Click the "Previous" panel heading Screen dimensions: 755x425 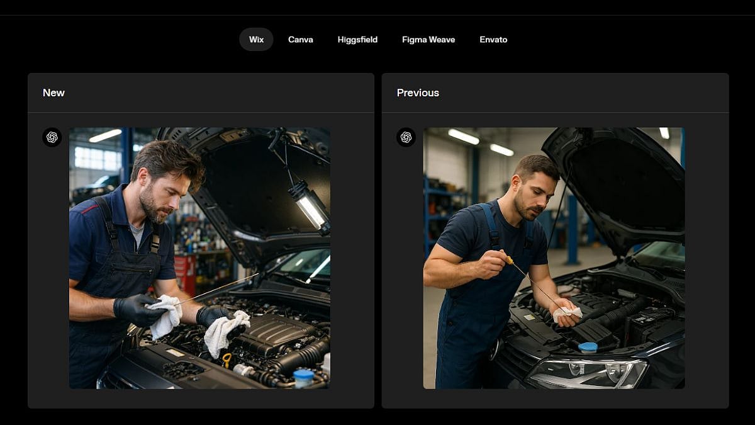(x=418, y=93)
